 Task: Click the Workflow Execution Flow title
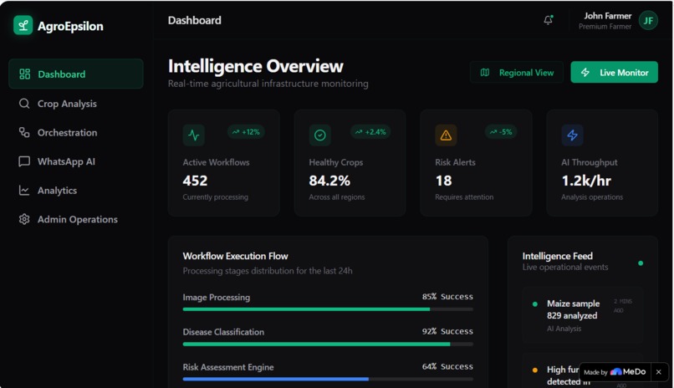(236, 256)
